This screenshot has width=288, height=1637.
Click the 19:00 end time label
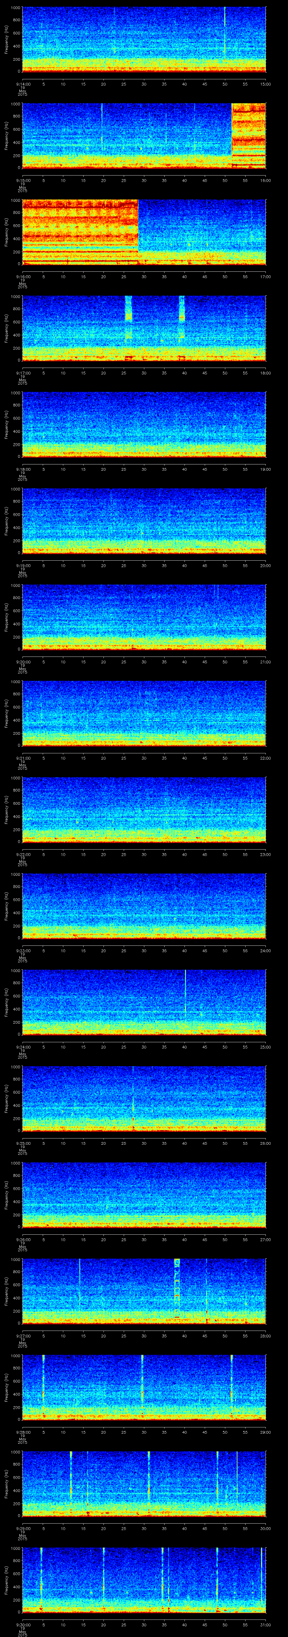point(266,469)
